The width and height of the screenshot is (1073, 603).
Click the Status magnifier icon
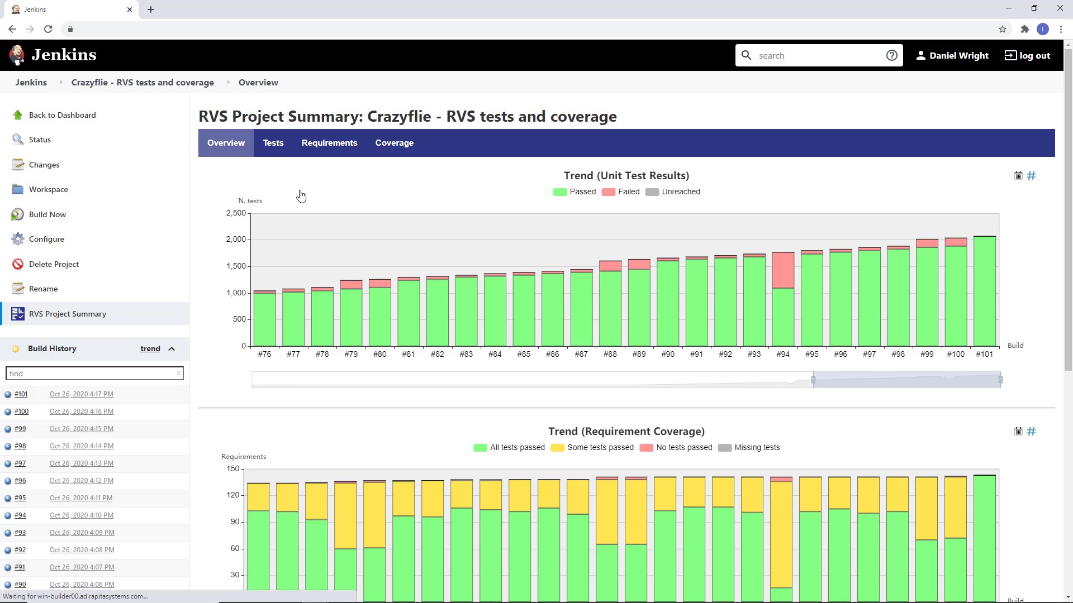pos(18,140)
